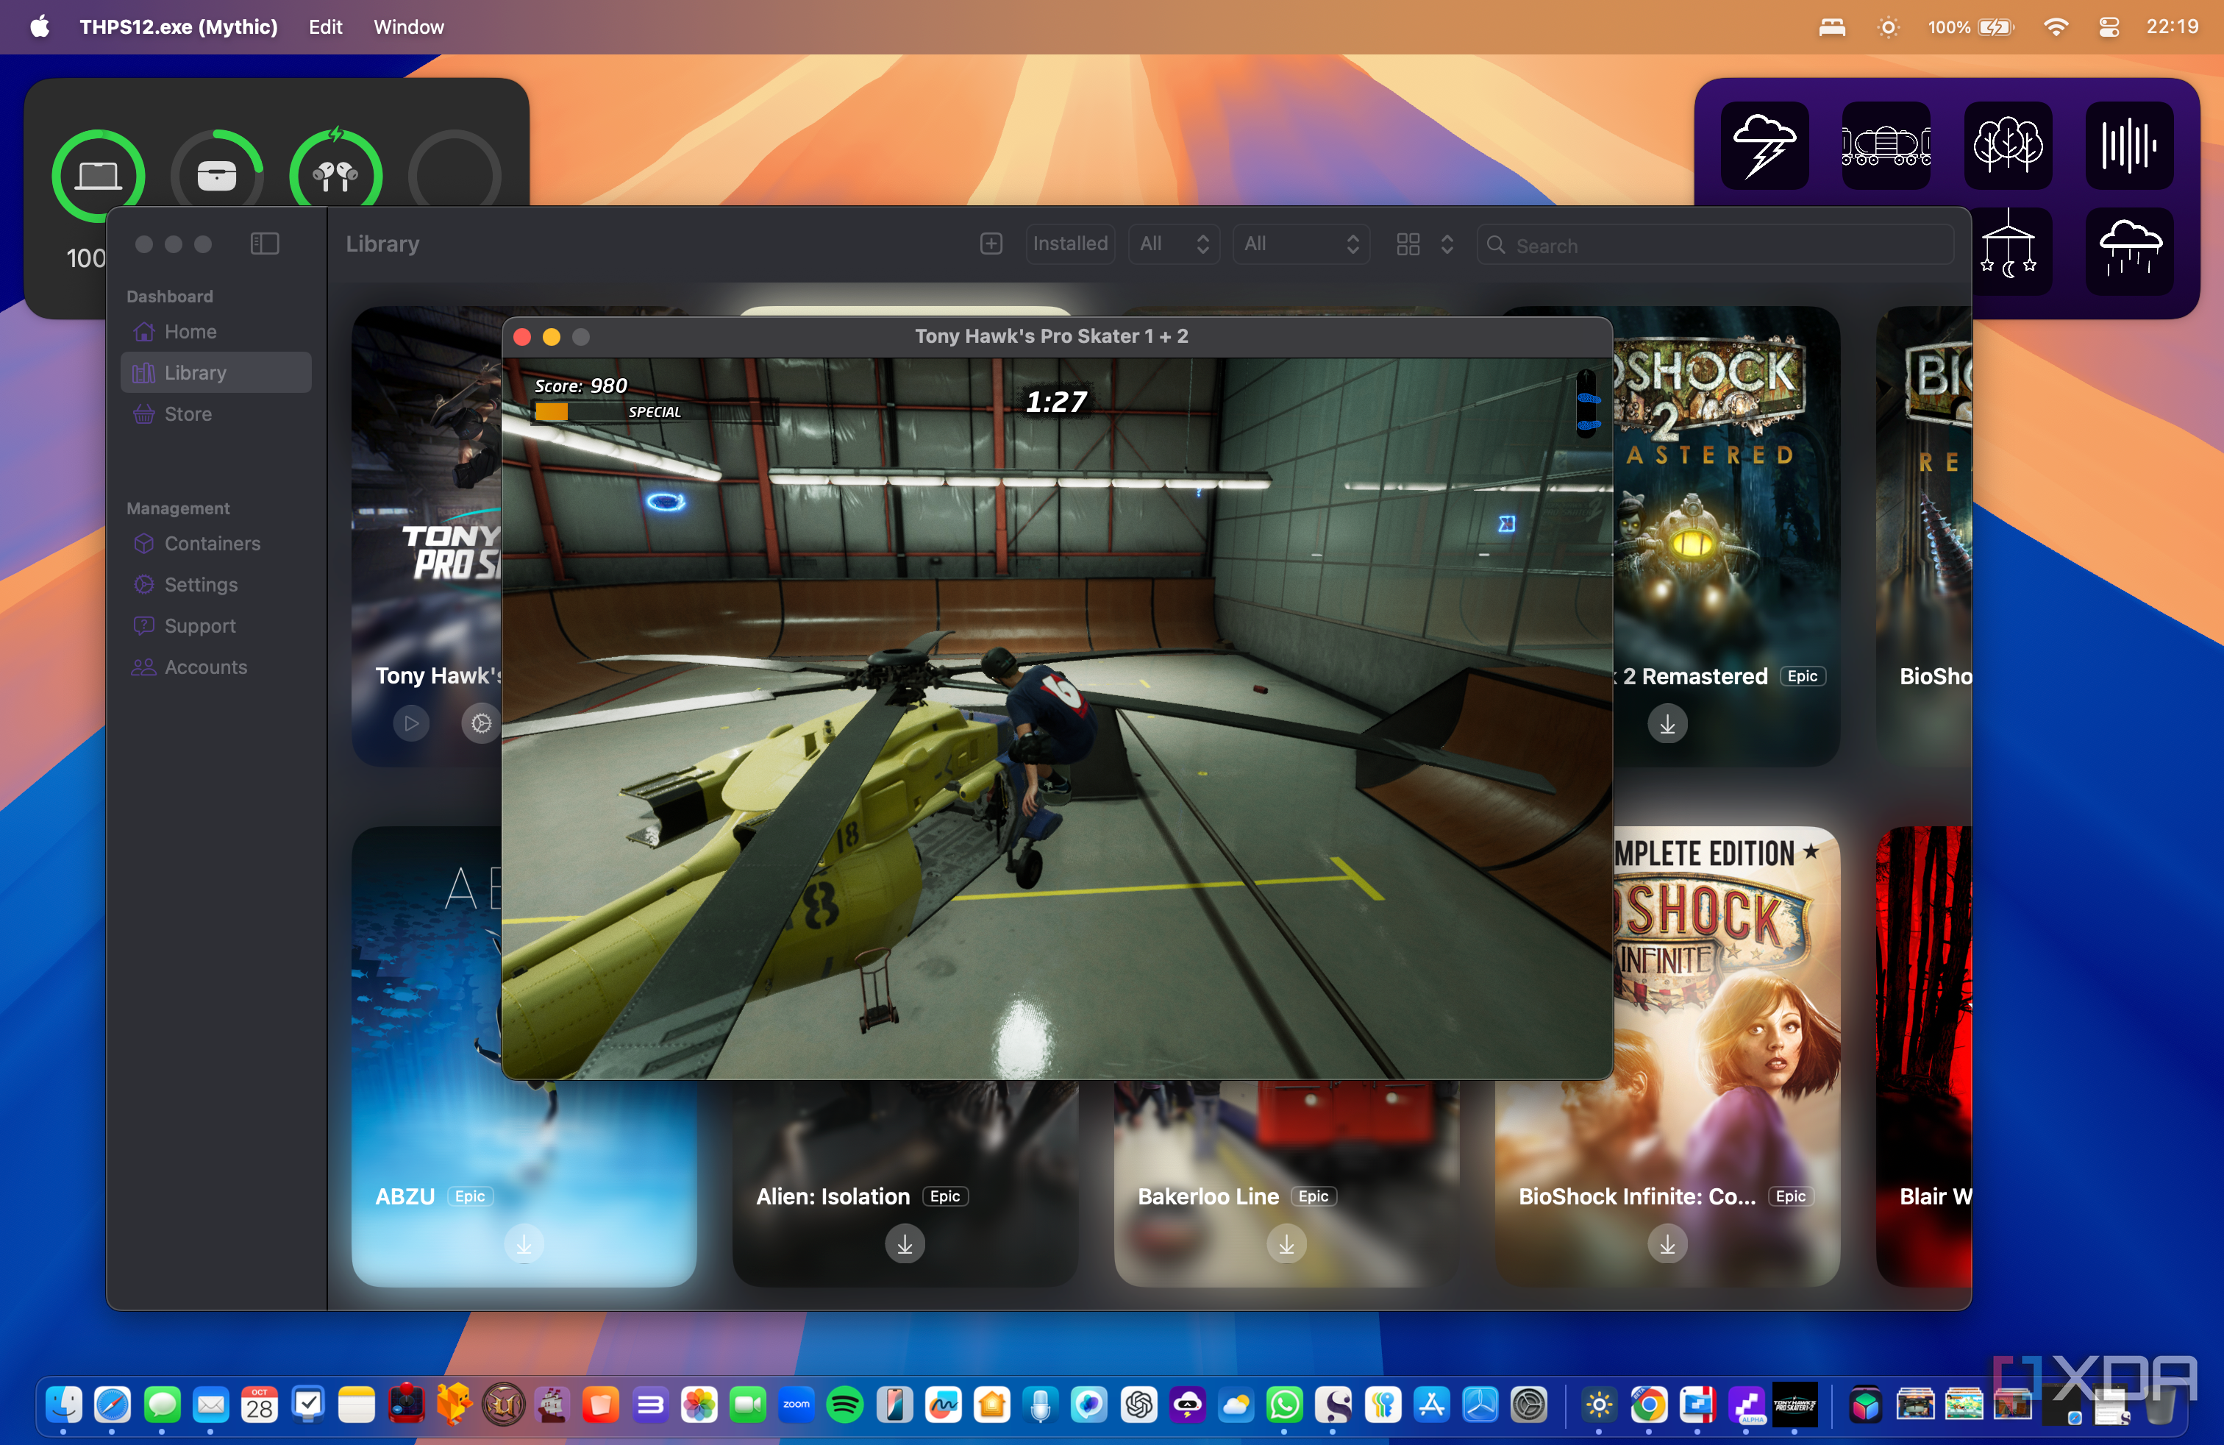
Task: Open the Edit menu
Action: click(x=325, y=26)
